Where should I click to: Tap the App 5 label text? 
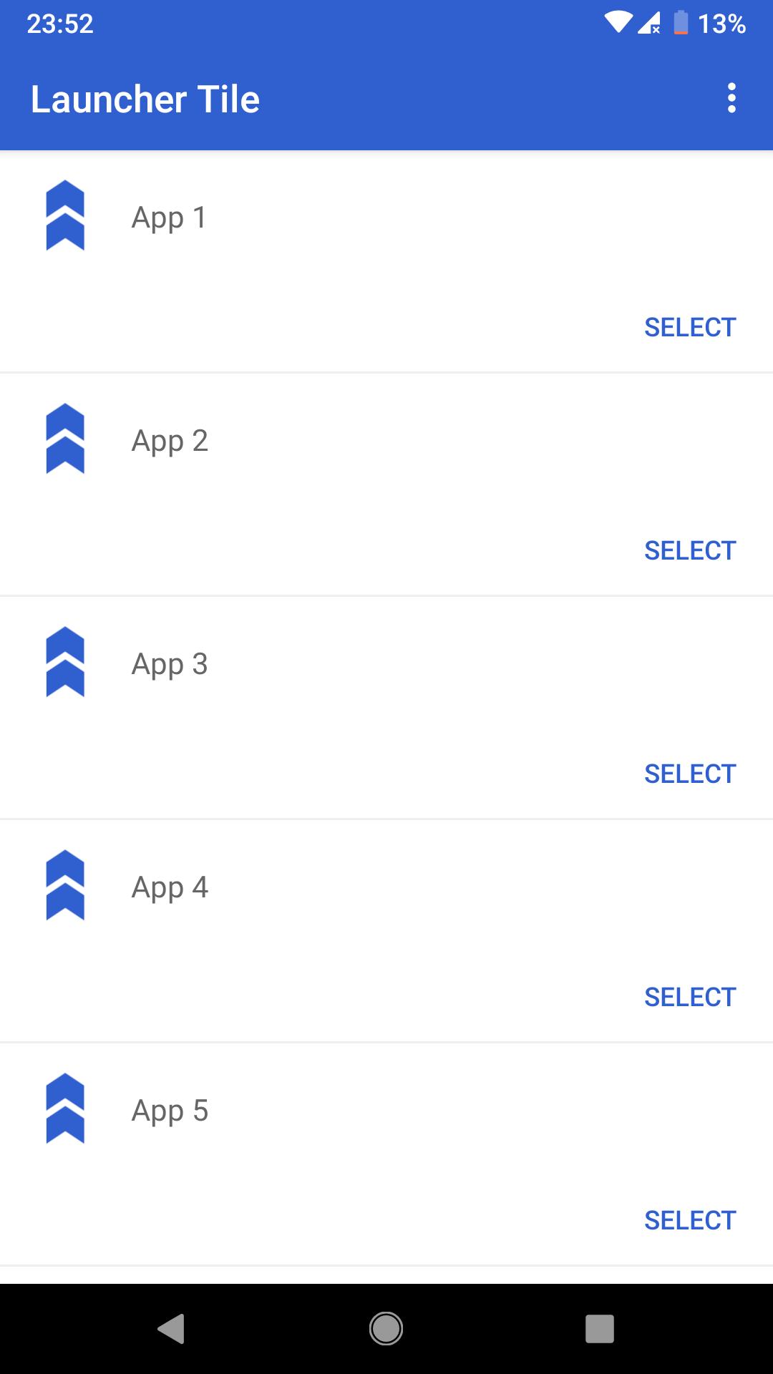tap(170, 1111)
